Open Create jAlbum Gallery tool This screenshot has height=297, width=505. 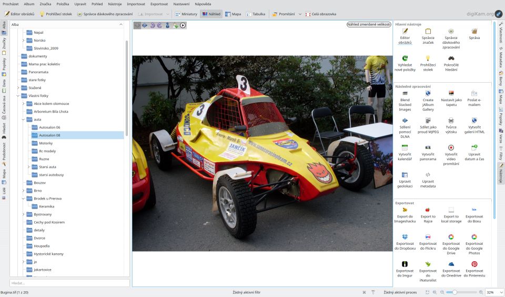coord(428,101)
